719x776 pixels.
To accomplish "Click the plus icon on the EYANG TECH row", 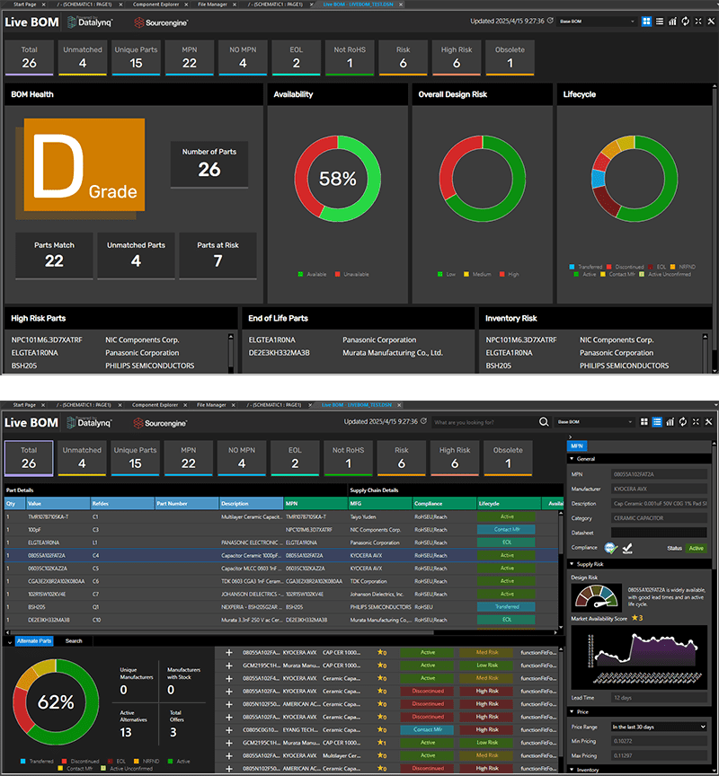I will tap(229, 729).
